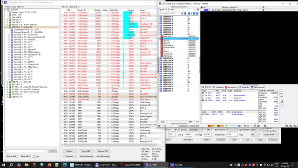Open EPG/Channel tab in ALT-DVB
The image size is (298, 168).
[x=257, y=87]
